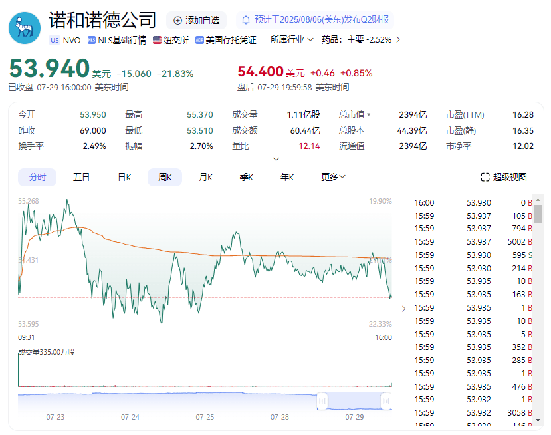Click the 纽交所 exchange label

[x=176, y=40]
